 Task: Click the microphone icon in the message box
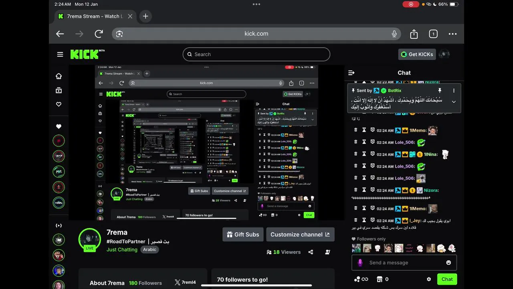[360, 263]
